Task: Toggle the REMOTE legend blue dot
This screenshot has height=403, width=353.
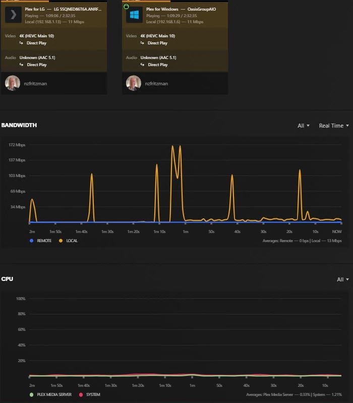Action: 31,241
